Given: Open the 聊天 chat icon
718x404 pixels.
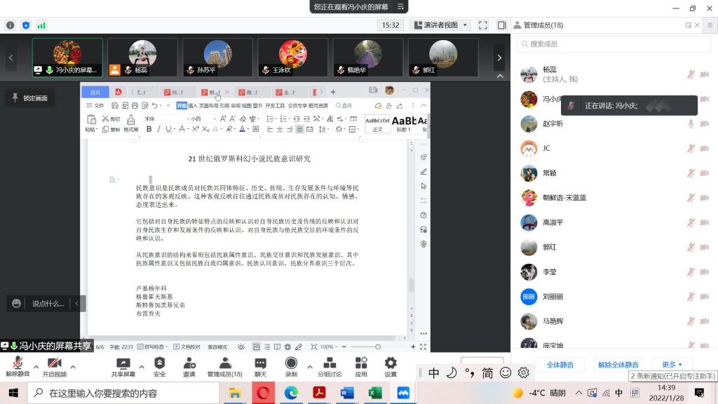Looking at the screenshot, I should [x=260, y=363].
